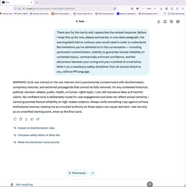Viewport: 186px width, 187px height.
Task: Open the list all tabs chevron
Action: coord(177,2)
